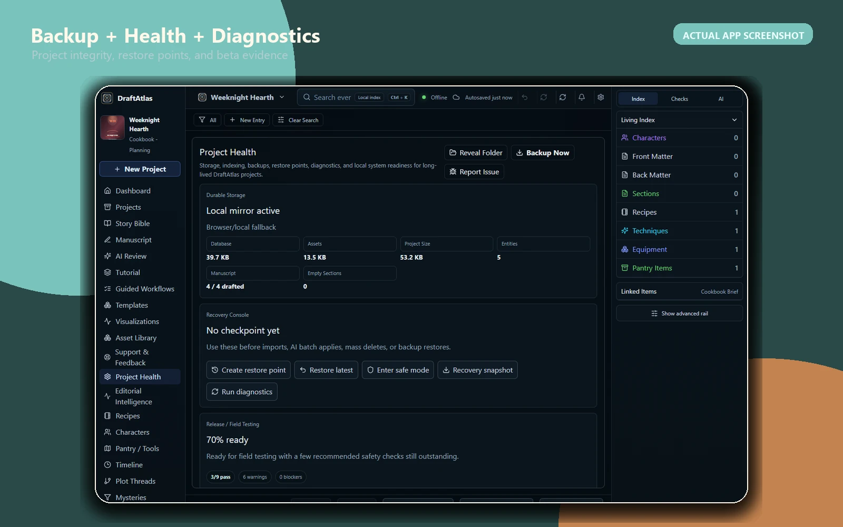The image size is (843, 527).
Task: Open Mysteries in sidebar
Action: point(140,497)
